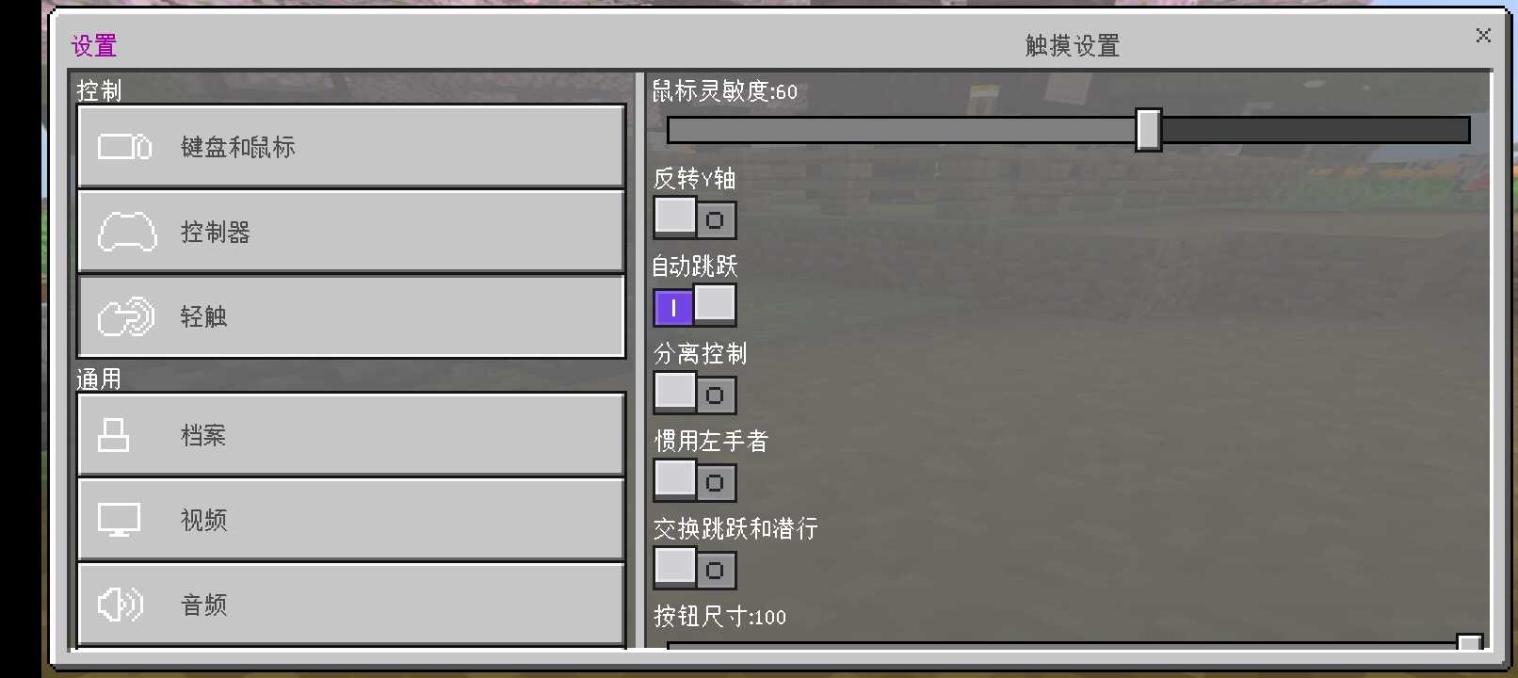Click the 按钮尺寸 slider handle
The image size is (1518, 678).
(x=1470, y=642)
